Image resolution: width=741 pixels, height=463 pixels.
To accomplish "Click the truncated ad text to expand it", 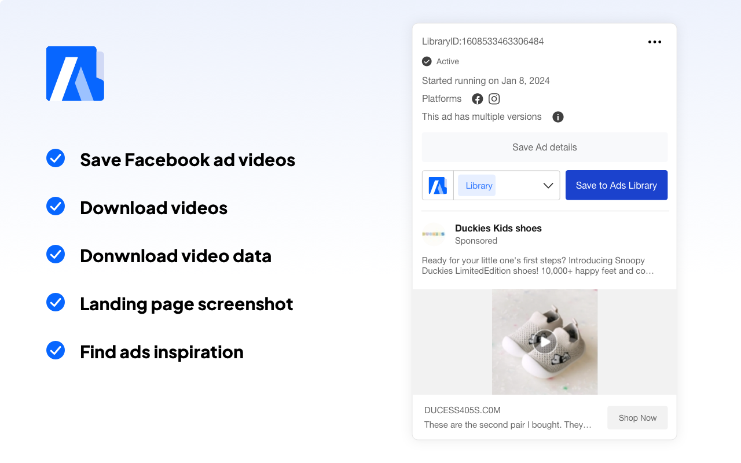I will (538, 266).
